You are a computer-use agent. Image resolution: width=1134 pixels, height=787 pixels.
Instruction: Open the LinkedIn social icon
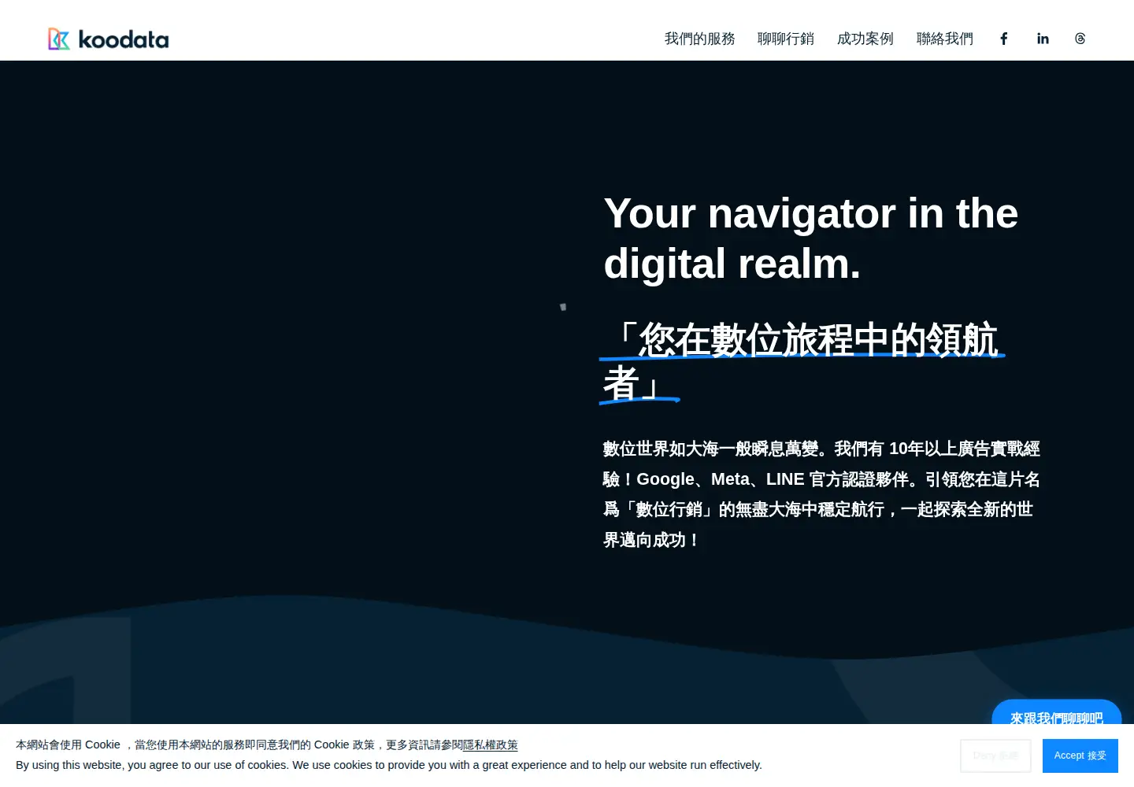point(1043,39)
